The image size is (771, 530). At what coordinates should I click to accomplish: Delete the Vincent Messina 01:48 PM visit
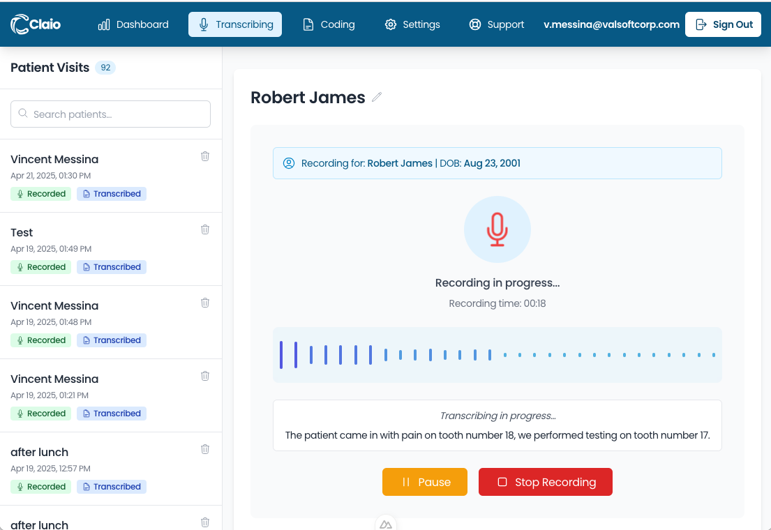(x=205, y=303)
